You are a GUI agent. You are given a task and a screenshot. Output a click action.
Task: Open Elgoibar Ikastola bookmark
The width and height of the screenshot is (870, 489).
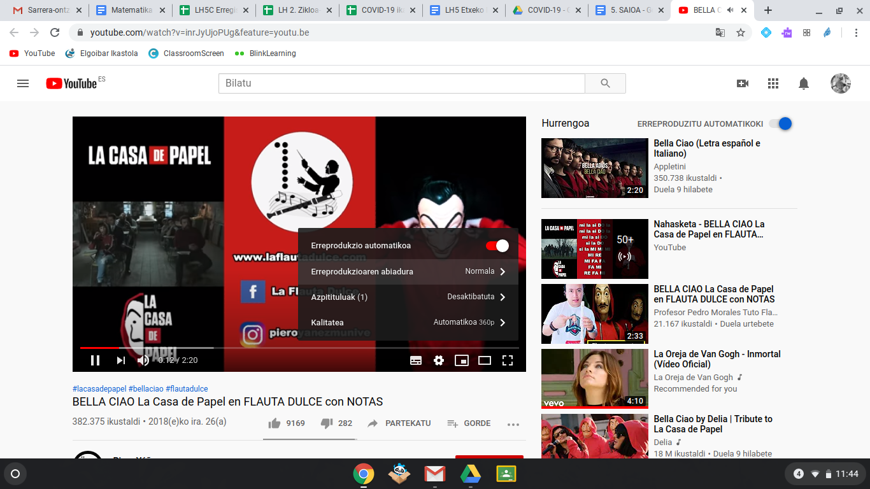point(102,53)
